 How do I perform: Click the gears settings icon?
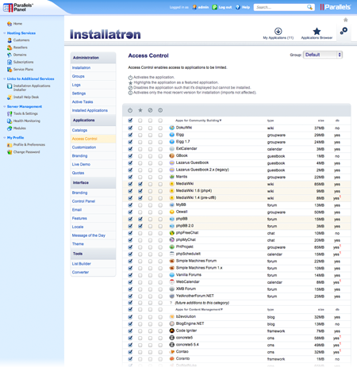point(344,31)
